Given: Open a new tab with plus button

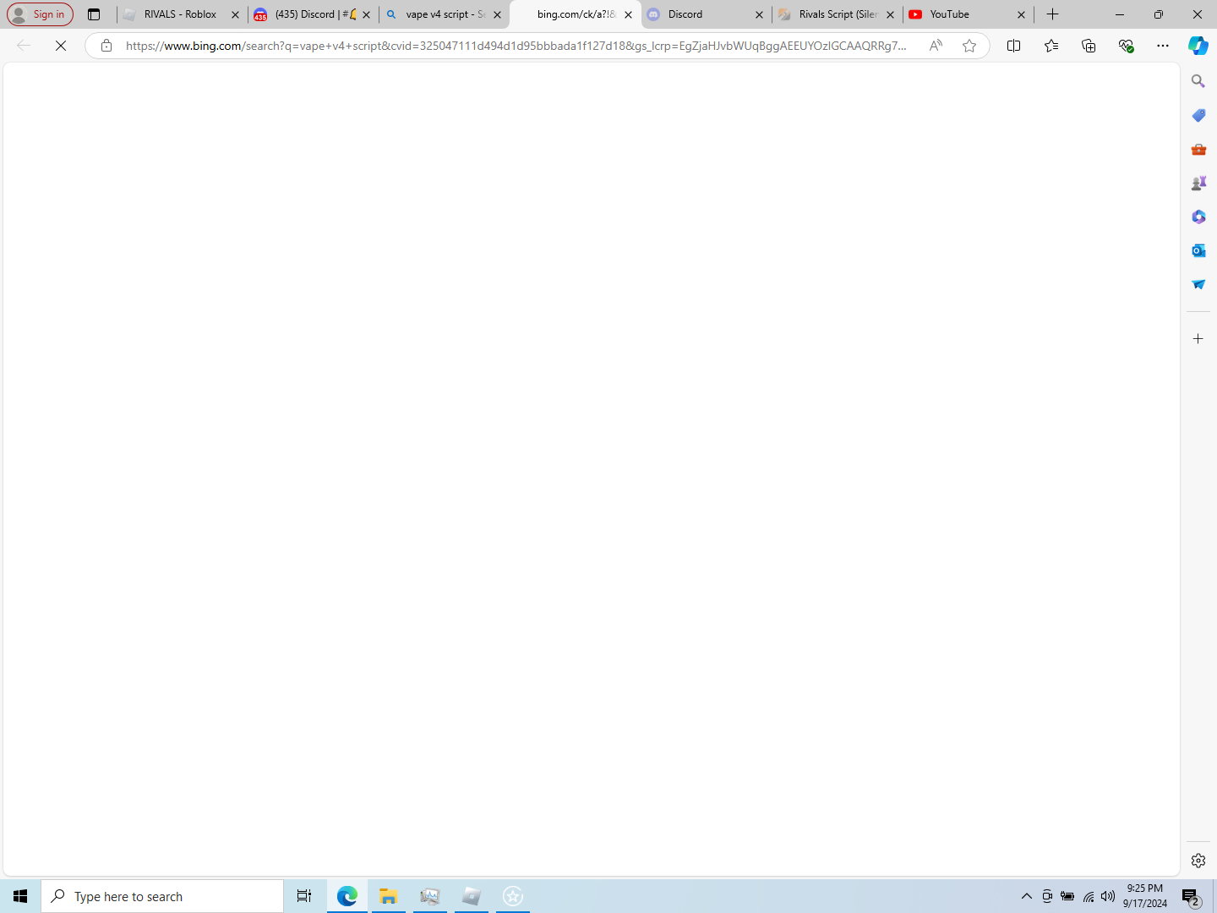Looking at the screenshot, I should pyautogui.click(x=1052, y=14).
